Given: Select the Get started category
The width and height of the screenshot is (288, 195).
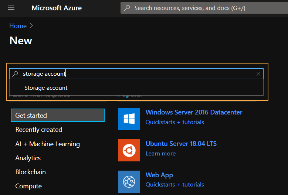Looking at the screenshot, I should tap(58, 115).
